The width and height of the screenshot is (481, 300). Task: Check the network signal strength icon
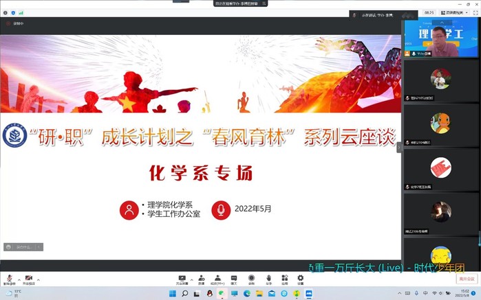pos(21,12)
